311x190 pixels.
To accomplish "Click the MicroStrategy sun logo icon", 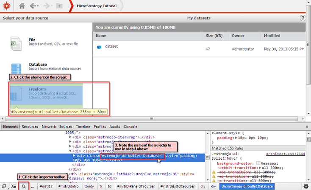I will point(6,6).
